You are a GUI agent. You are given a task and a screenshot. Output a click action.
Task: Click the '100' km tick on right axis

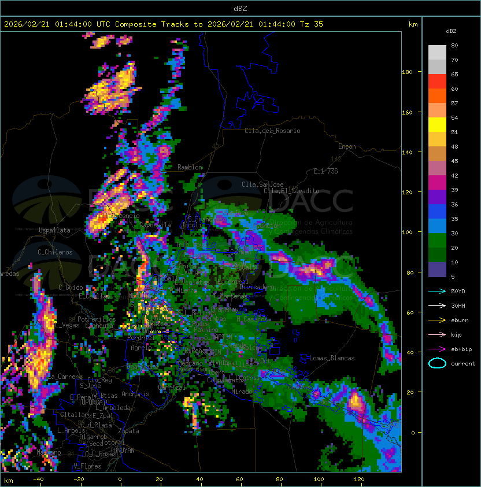pos(407,232)
